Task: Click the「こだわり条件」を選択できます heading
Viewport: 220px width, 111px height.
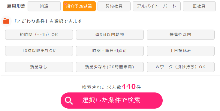Action: [x=47, y=21]
